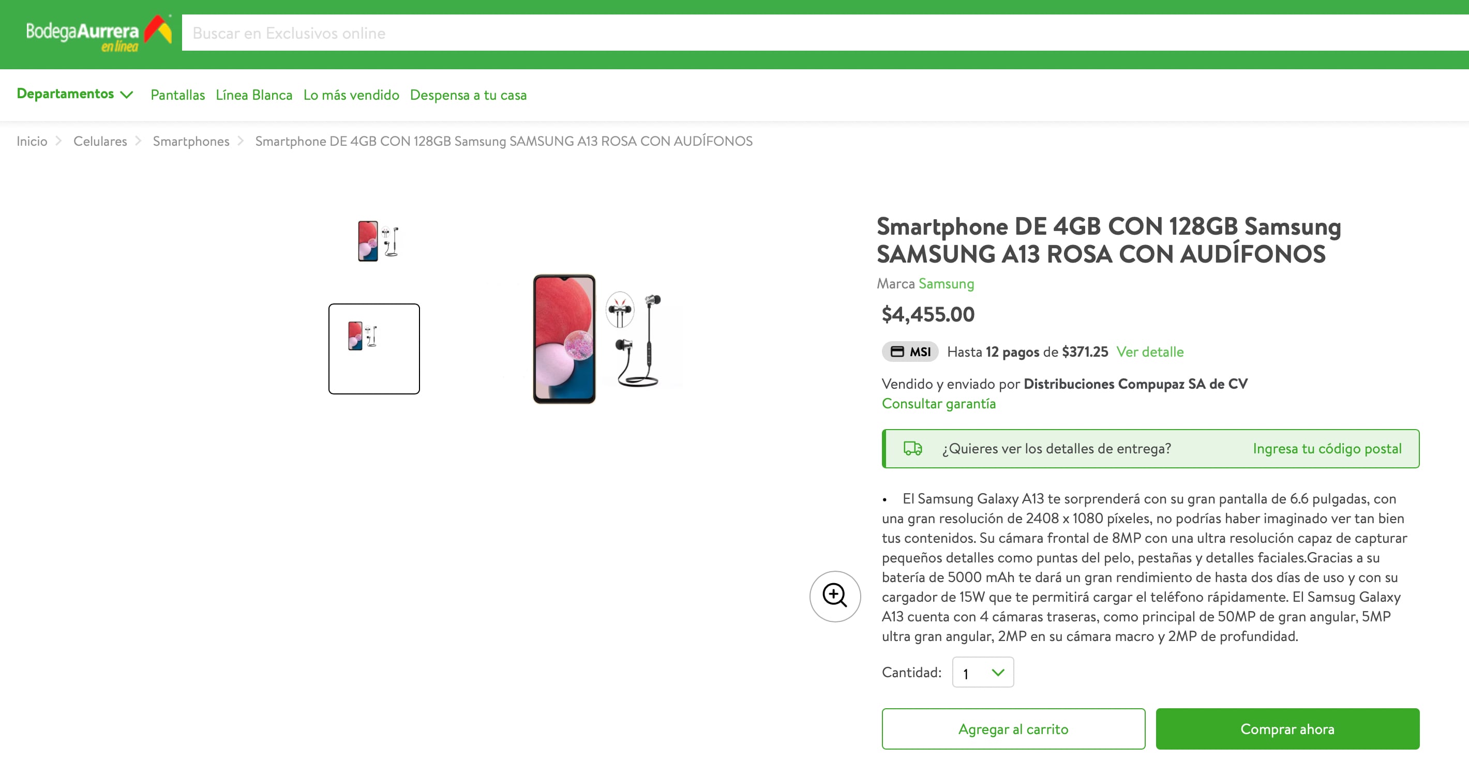Select the top product thumbnail
This screenshot has height=762, width=1469.
[377, 241]
